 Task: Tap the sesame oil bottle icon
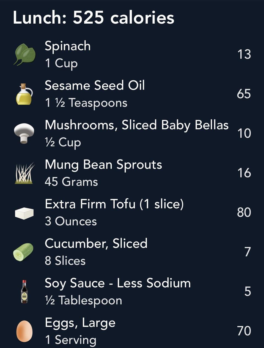(x=24, y=94)
